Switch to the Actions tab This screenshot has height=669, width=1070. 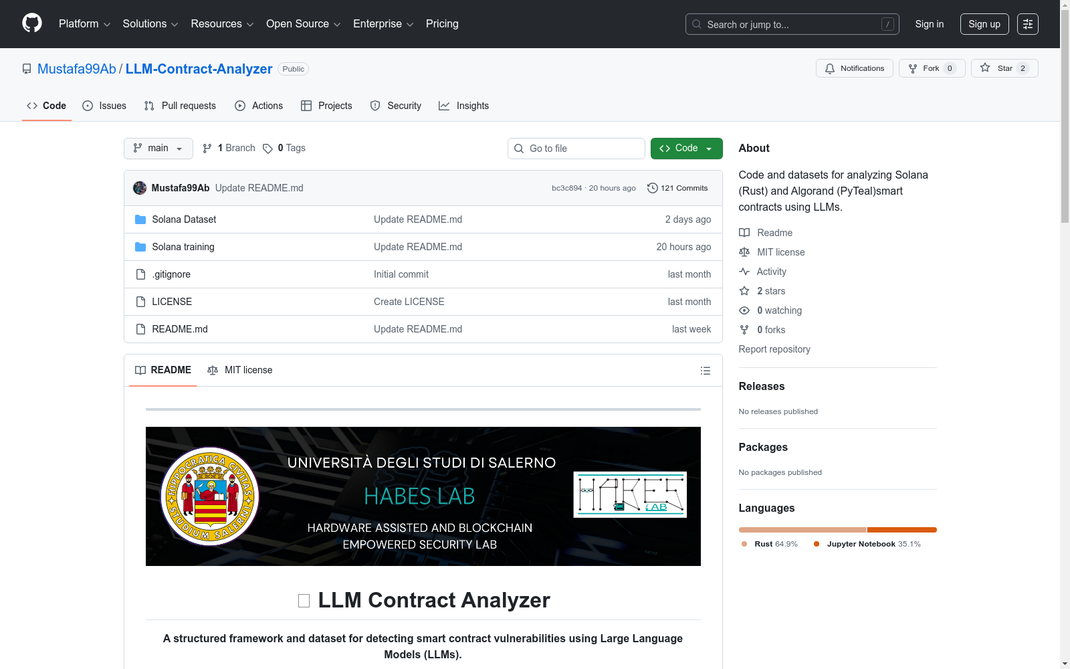259,106
